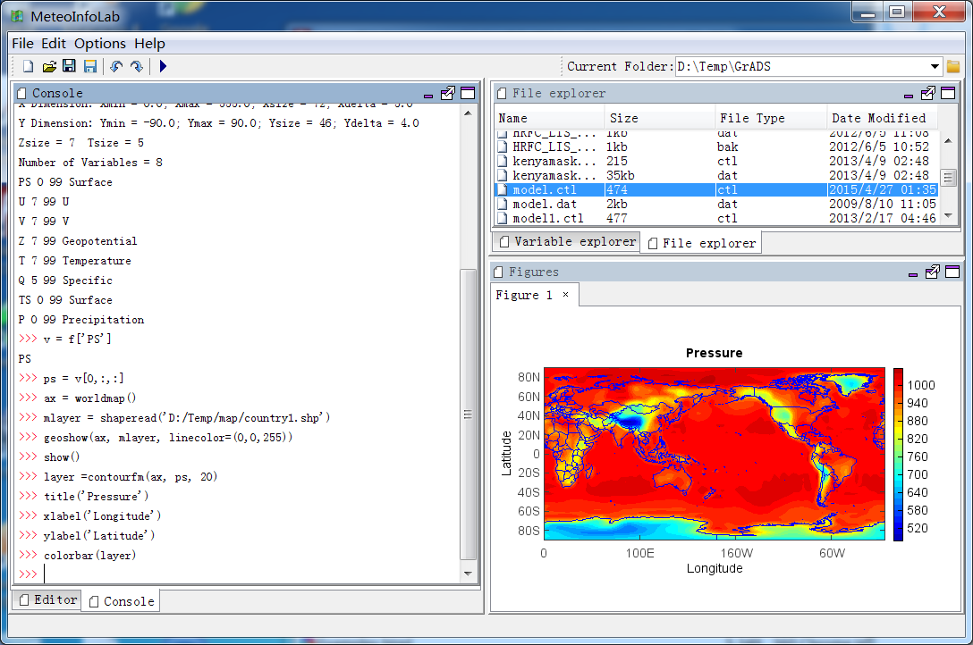Click the file icon beside model1.ctl
Viewport: 973px width, 645px height.
[503, 218]
